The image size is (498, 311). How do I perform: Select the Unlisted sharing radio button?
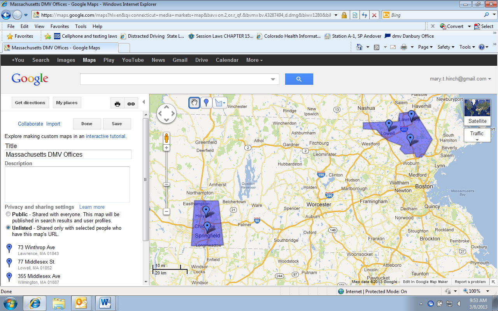point(8,228)
